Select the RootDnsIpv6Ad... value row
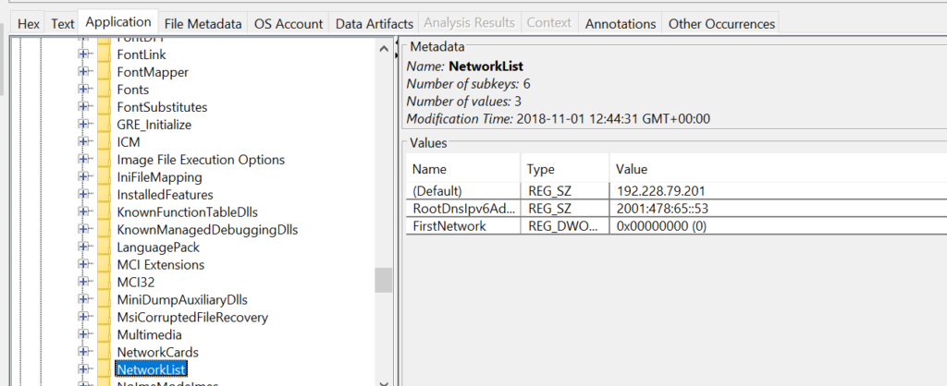This screenshot has width=947, height=386. point(676,209)
